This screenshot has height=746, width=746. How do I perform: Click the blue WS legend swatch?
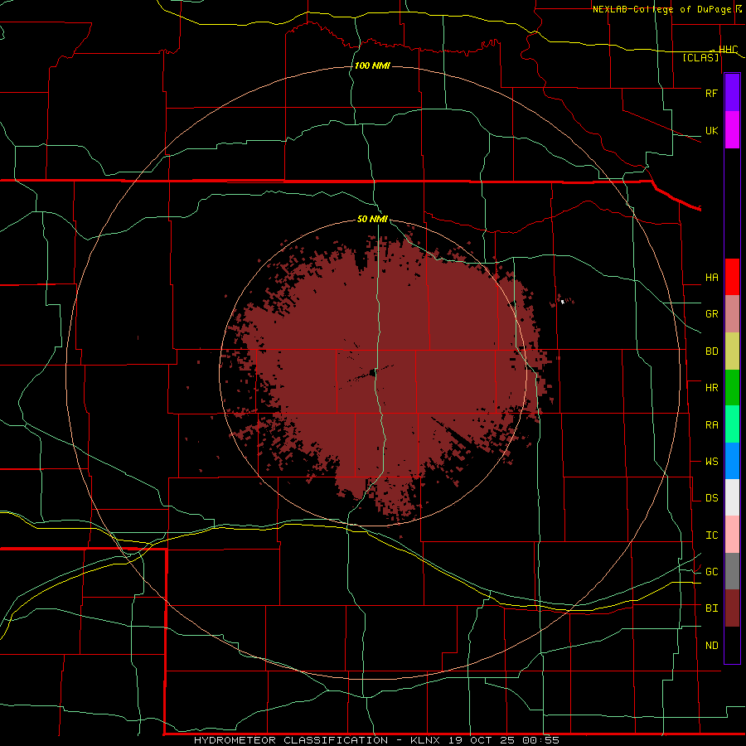coord(732,461)
